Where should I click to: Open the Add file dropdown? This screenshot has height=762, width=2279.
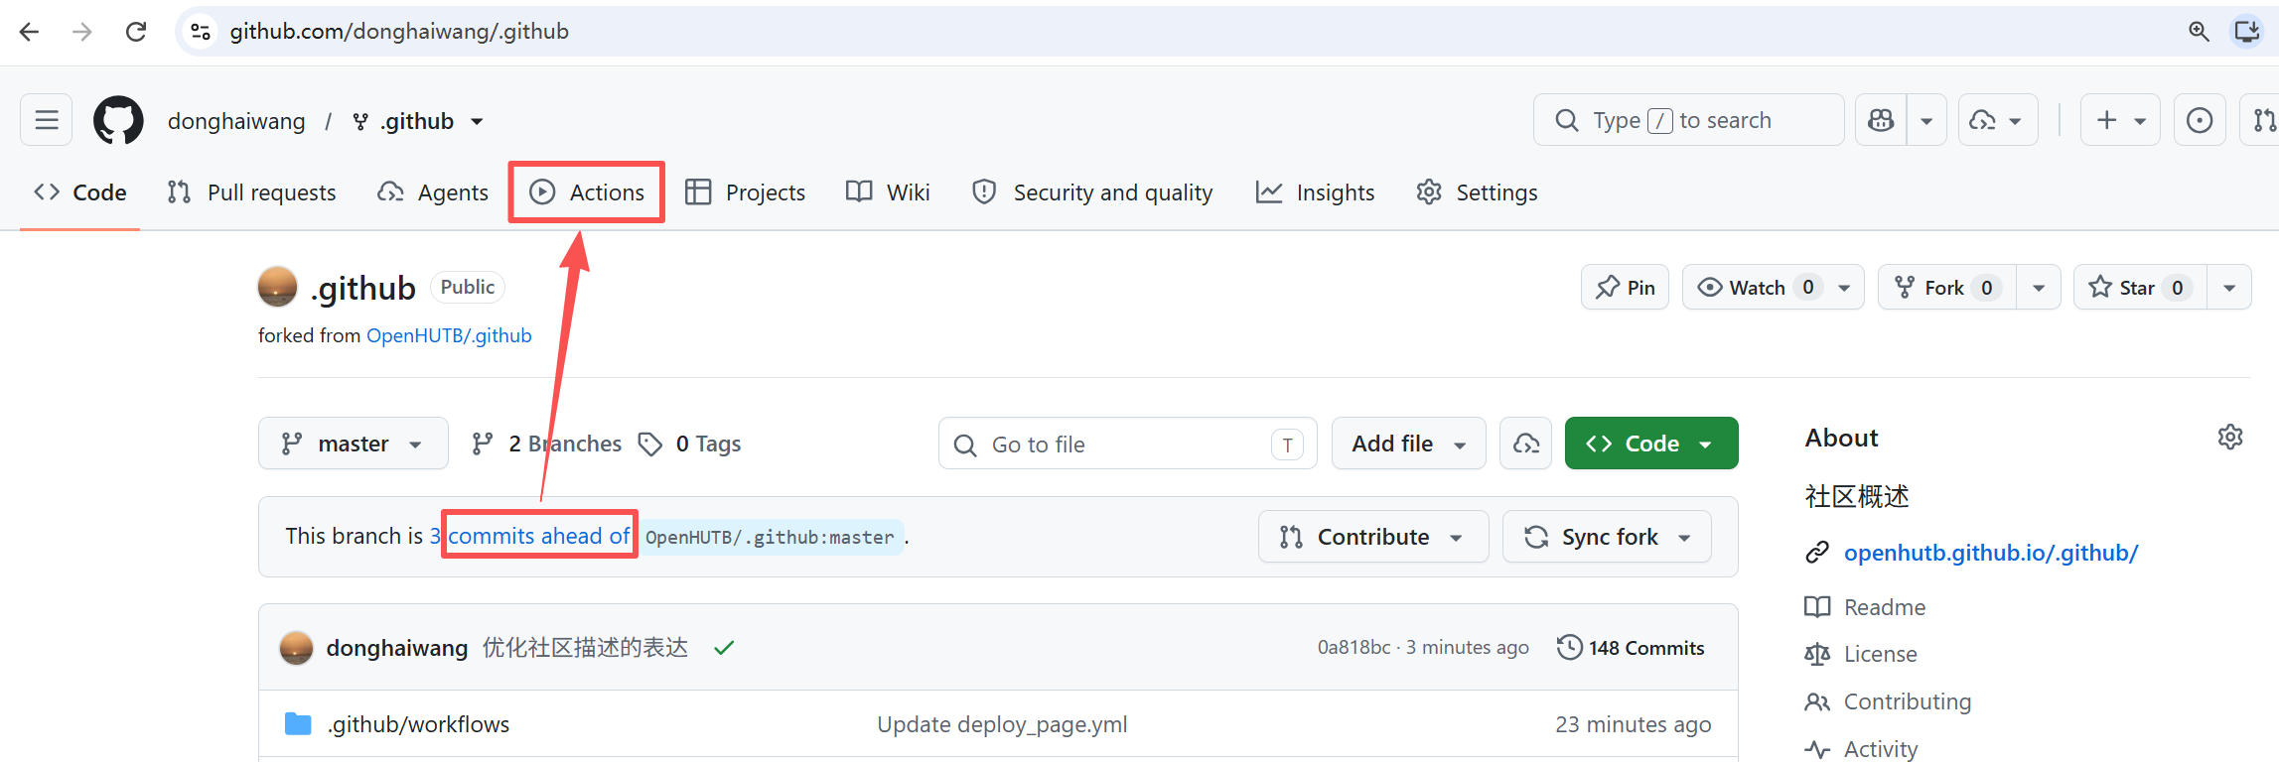(1408, 444)
